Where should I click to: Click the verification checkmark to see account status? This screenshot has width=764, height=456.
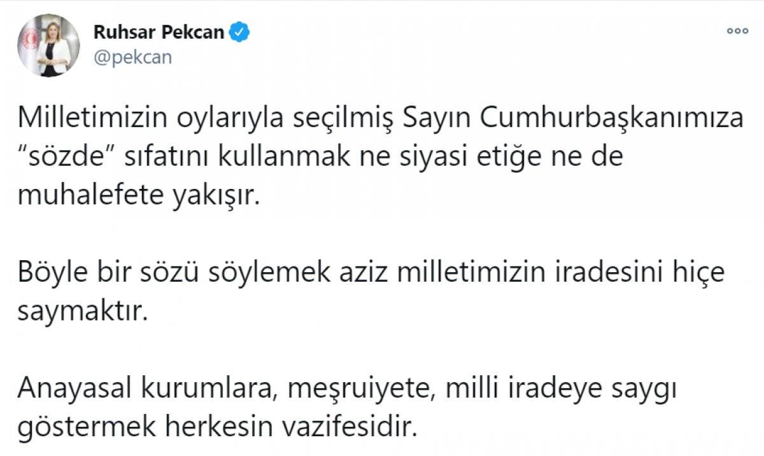(x=240, y=29)
